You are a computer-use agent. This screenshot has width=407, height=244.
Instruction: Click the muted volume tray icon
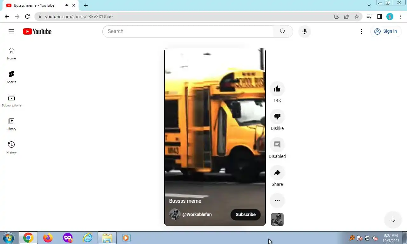(x=375, y=238)
